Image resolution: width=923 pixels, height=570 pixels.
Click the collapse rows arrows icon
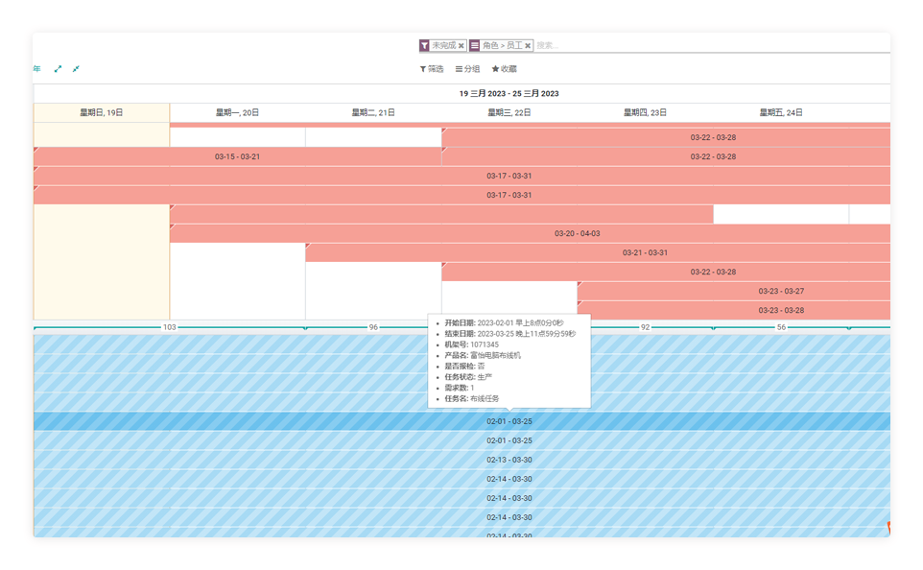tap(76, 69)
